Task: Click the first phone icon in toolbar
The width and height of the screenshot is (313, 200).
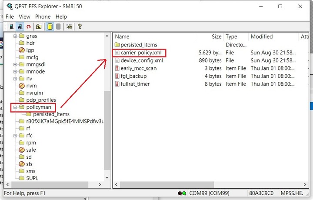Action: [x=12, y=27]
